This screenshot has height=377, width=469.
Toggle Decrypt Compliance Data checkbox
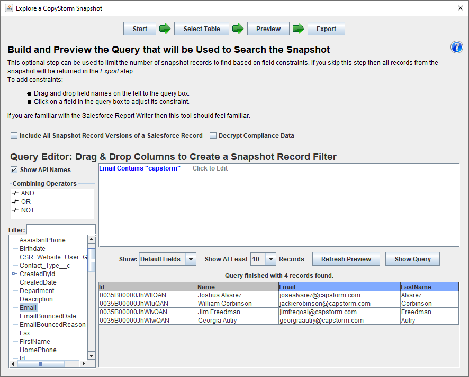tap(213, 135)
